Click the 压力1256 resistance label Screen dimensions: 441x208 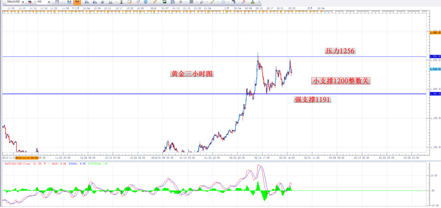(x=340, y=51)
